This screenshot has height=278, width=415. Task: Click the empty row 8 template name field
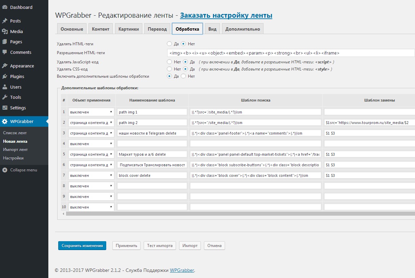tap(152, 186)
